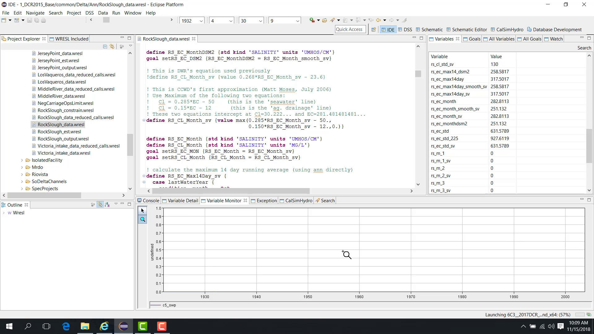The width and height of the screenshot is (594, 334).
Task: Switch to the Watch tab
Action: click(x=553, y=39)
